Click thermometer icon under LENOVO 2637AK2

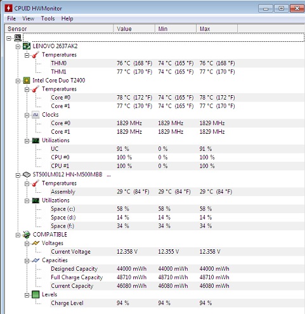(36, 55)
